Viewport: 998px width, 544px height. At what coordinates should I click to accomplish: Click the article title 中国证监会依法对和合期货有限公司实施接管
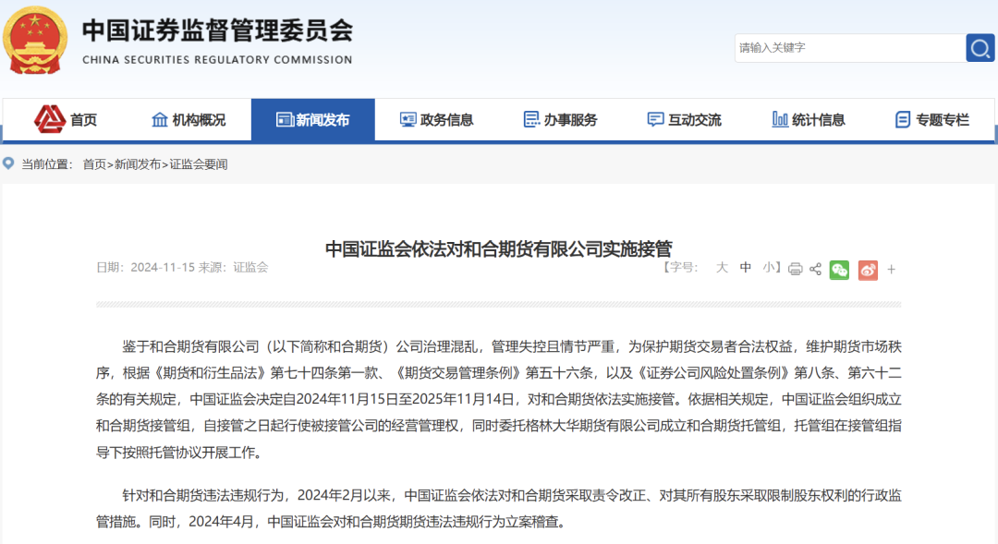[499, 248]
